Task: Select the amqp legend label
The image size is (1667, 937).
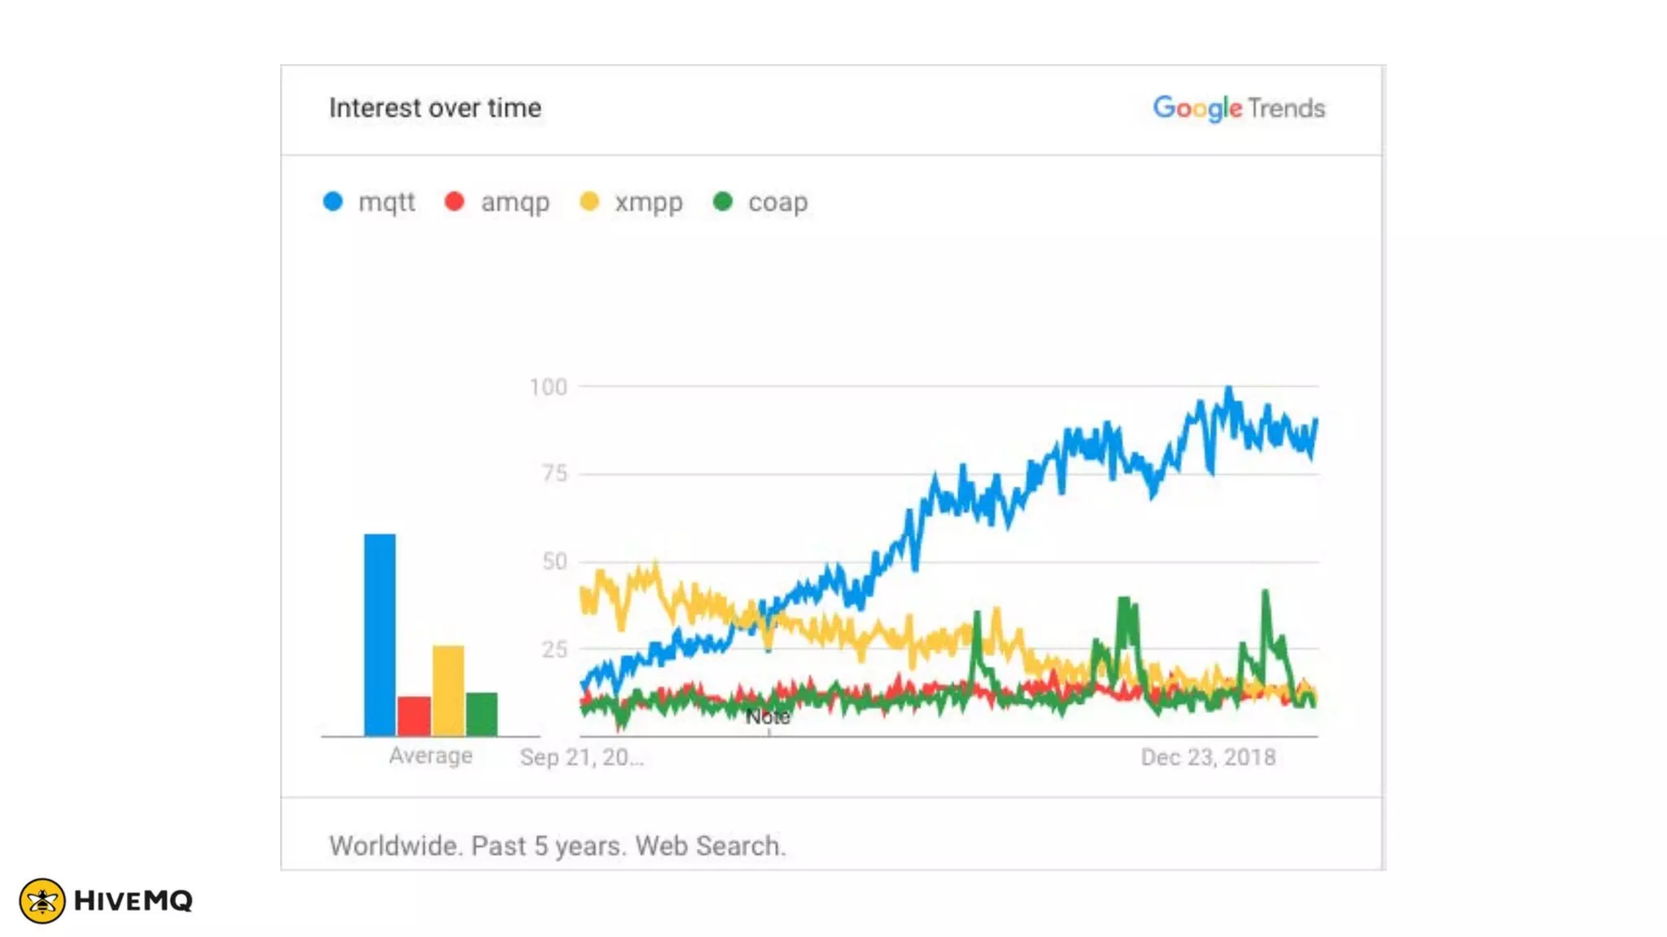Action: point(515,202)
